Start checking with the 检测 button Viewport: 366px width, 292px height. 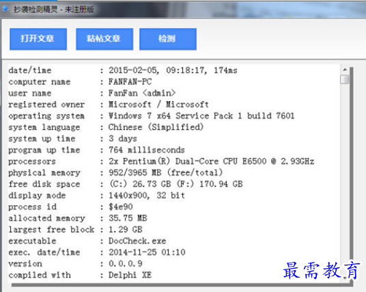[x=168, y=39]
